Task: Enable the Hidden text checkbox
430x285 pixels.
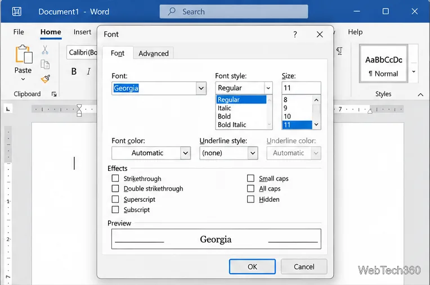Action: [250, 200]
